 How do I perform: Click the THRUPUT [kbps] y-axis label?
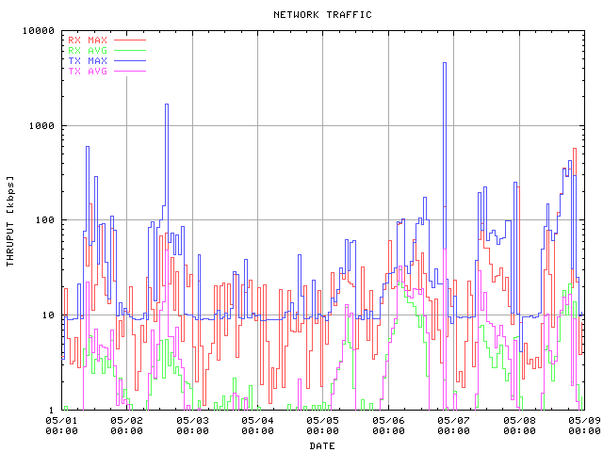tap(10, 220)
